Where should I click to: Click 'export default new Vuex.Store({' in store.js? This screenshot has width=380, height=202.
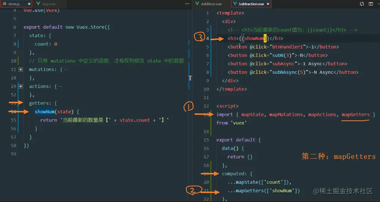point(67,27)
